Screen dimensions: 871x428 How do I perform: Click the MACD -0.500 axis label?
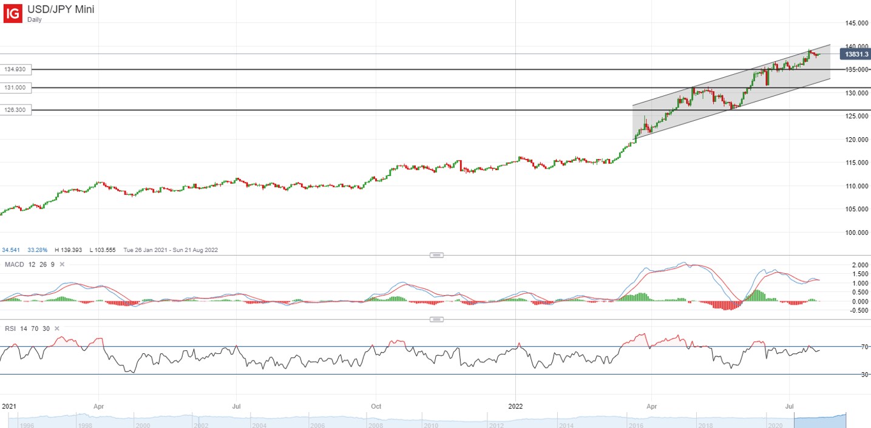859,311
